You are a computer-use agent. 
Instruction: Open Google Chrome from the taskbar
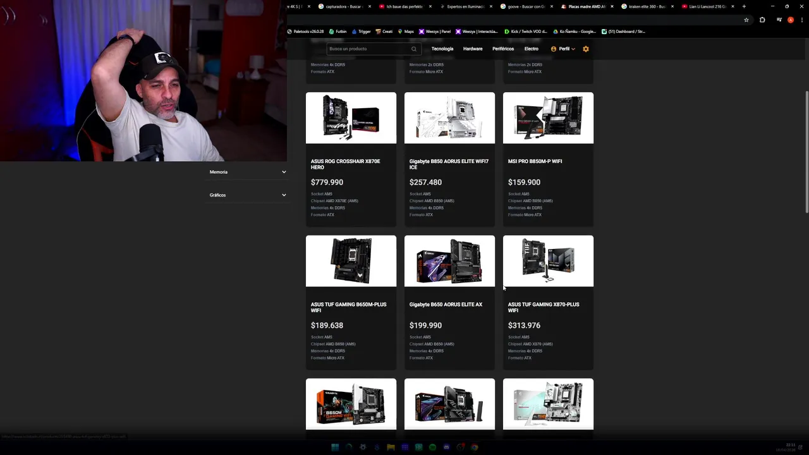(475, 447)
